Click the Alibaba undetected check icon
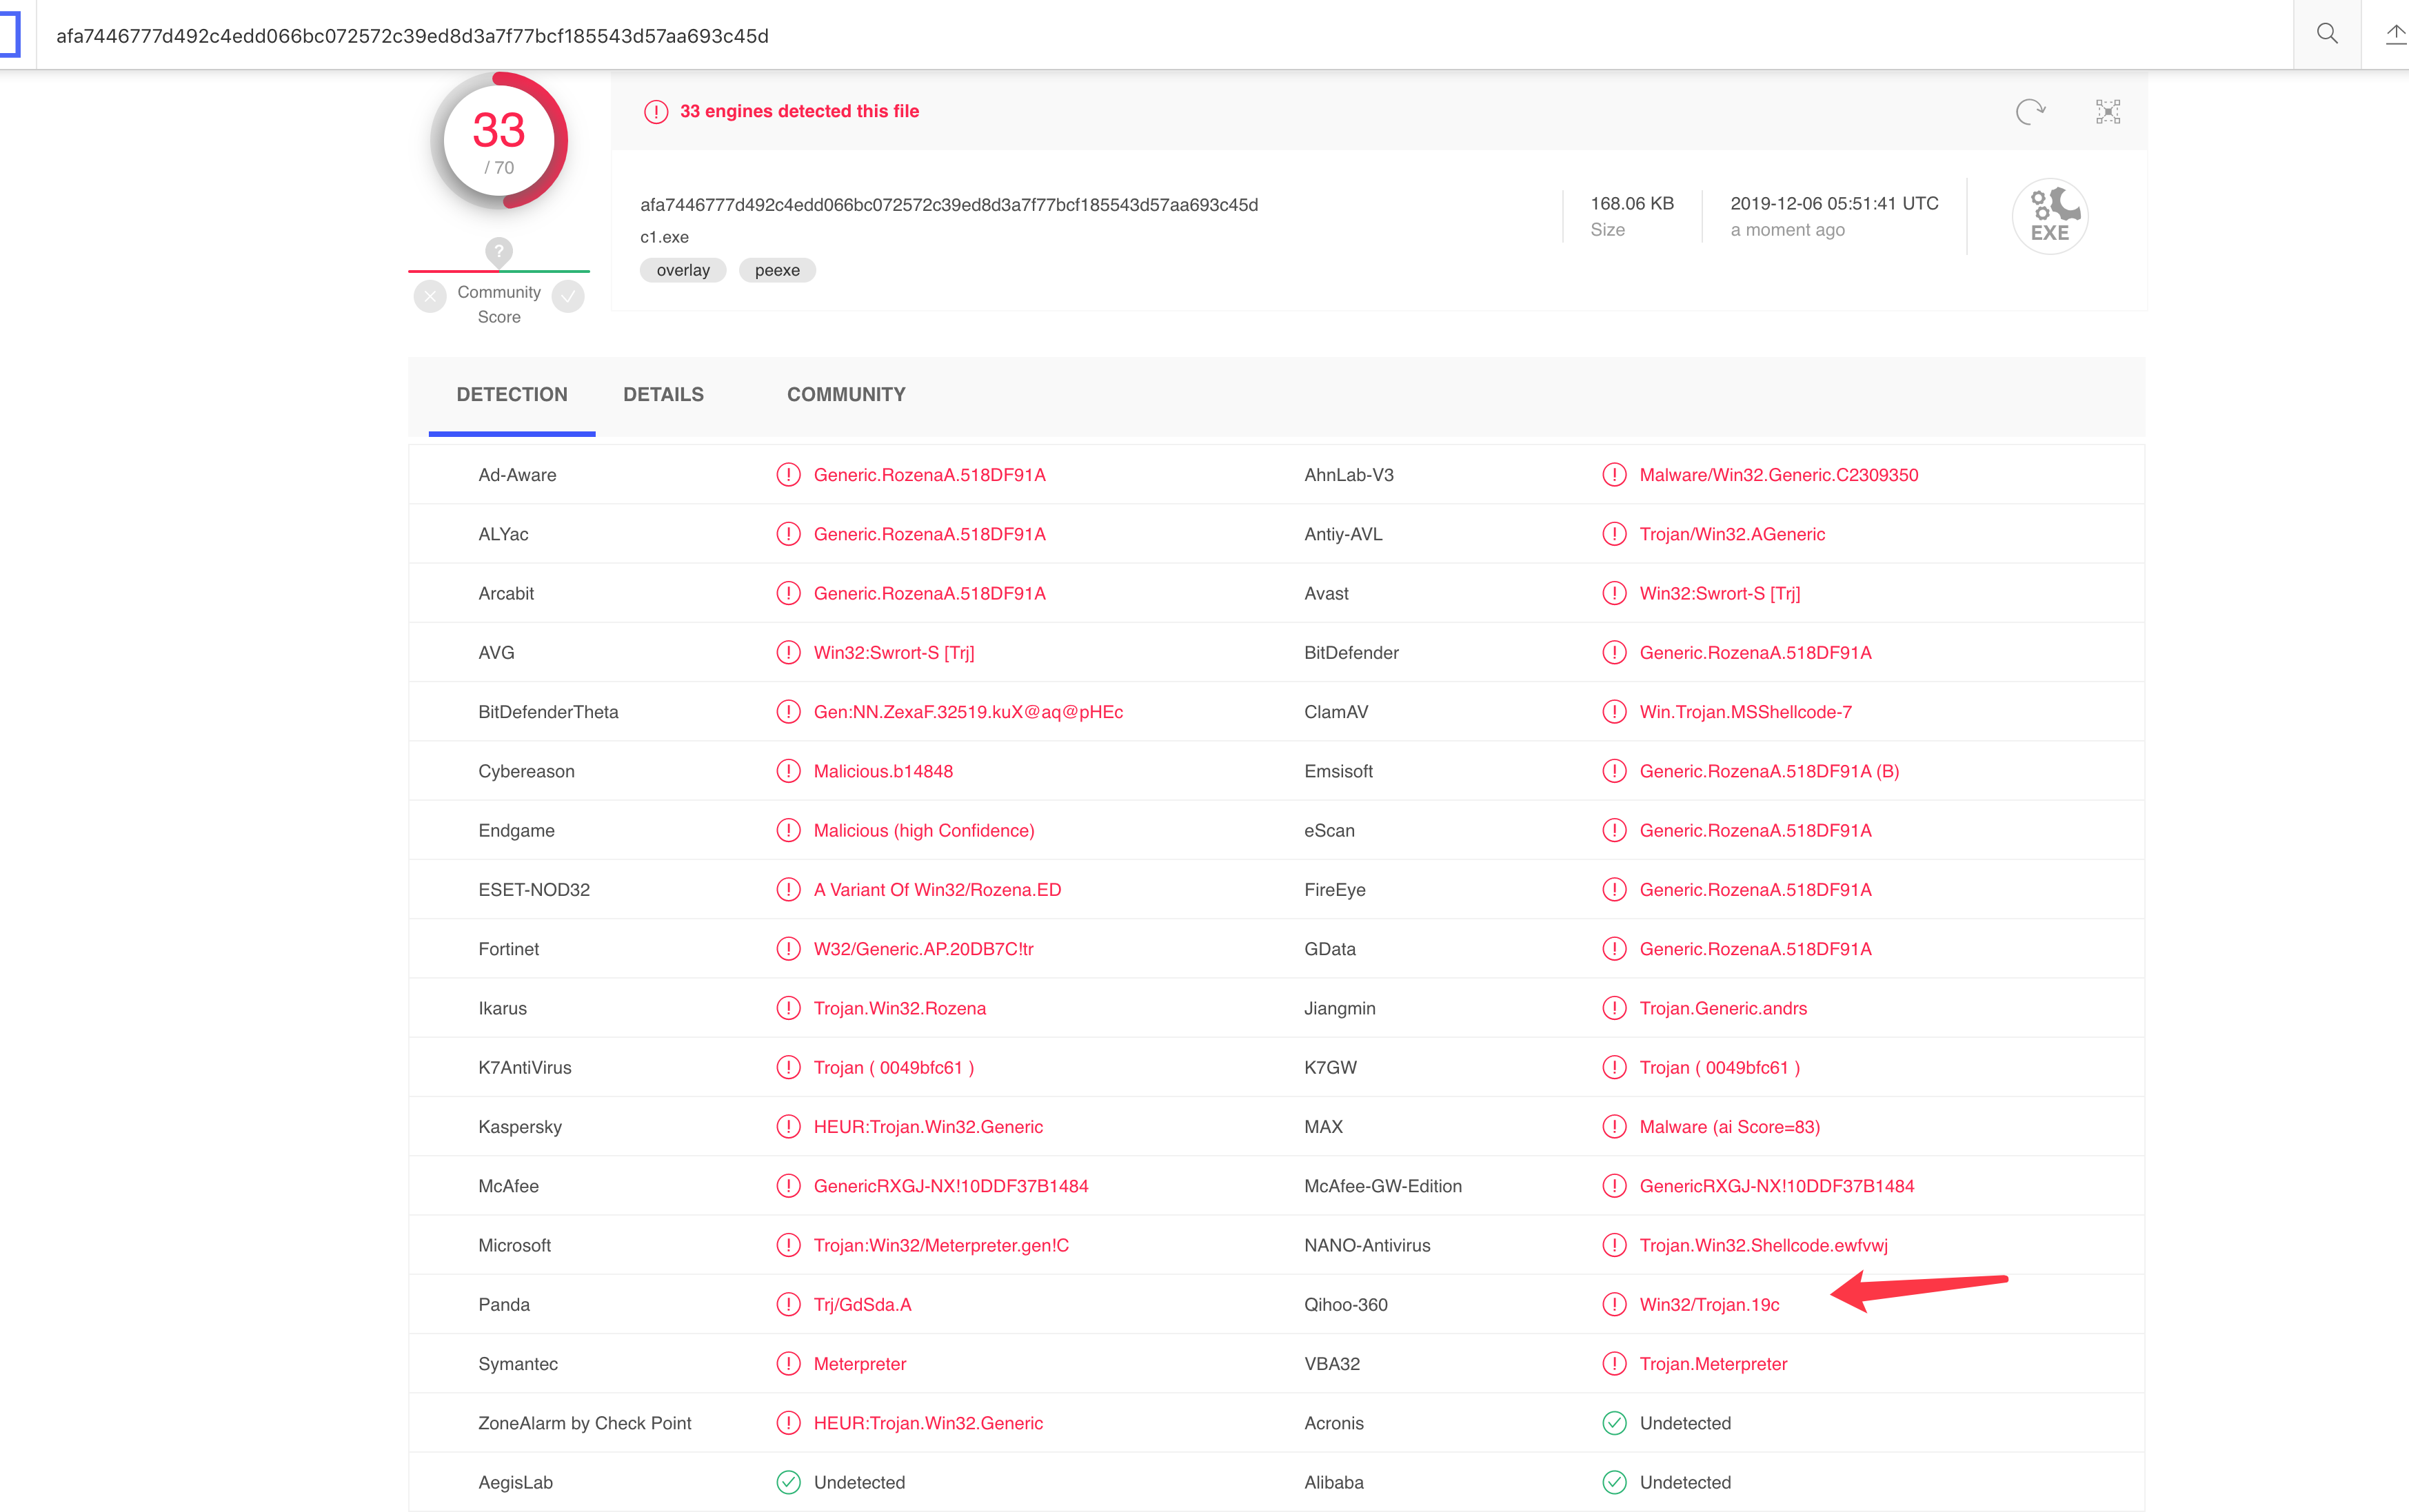The height and width of the screenshot is (1512, 2409). point(1615,1482)
